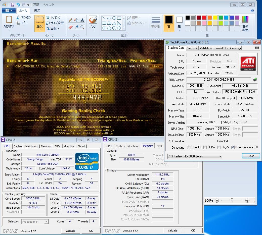
Task: Select the Pencil tool in Paint
Action: pos(70,20)
